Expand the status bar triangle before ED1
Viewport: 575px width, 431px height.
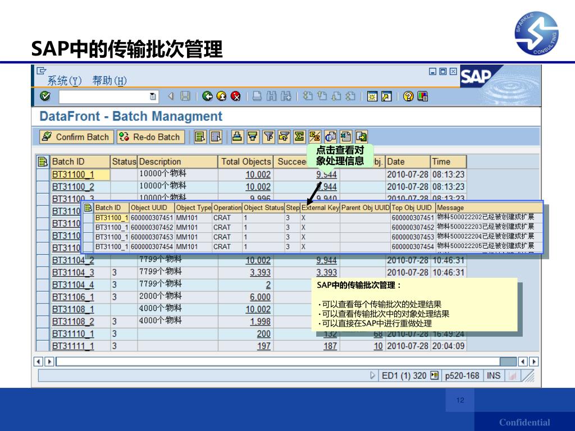point(372,375)
